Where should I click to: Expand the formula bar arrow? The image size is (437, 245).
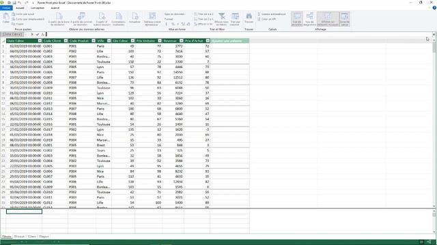(434, 35)
